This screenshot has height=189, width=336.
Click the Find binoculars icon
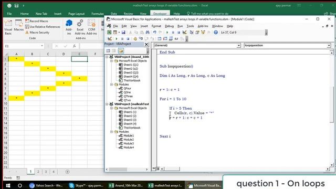coord(148,33)
